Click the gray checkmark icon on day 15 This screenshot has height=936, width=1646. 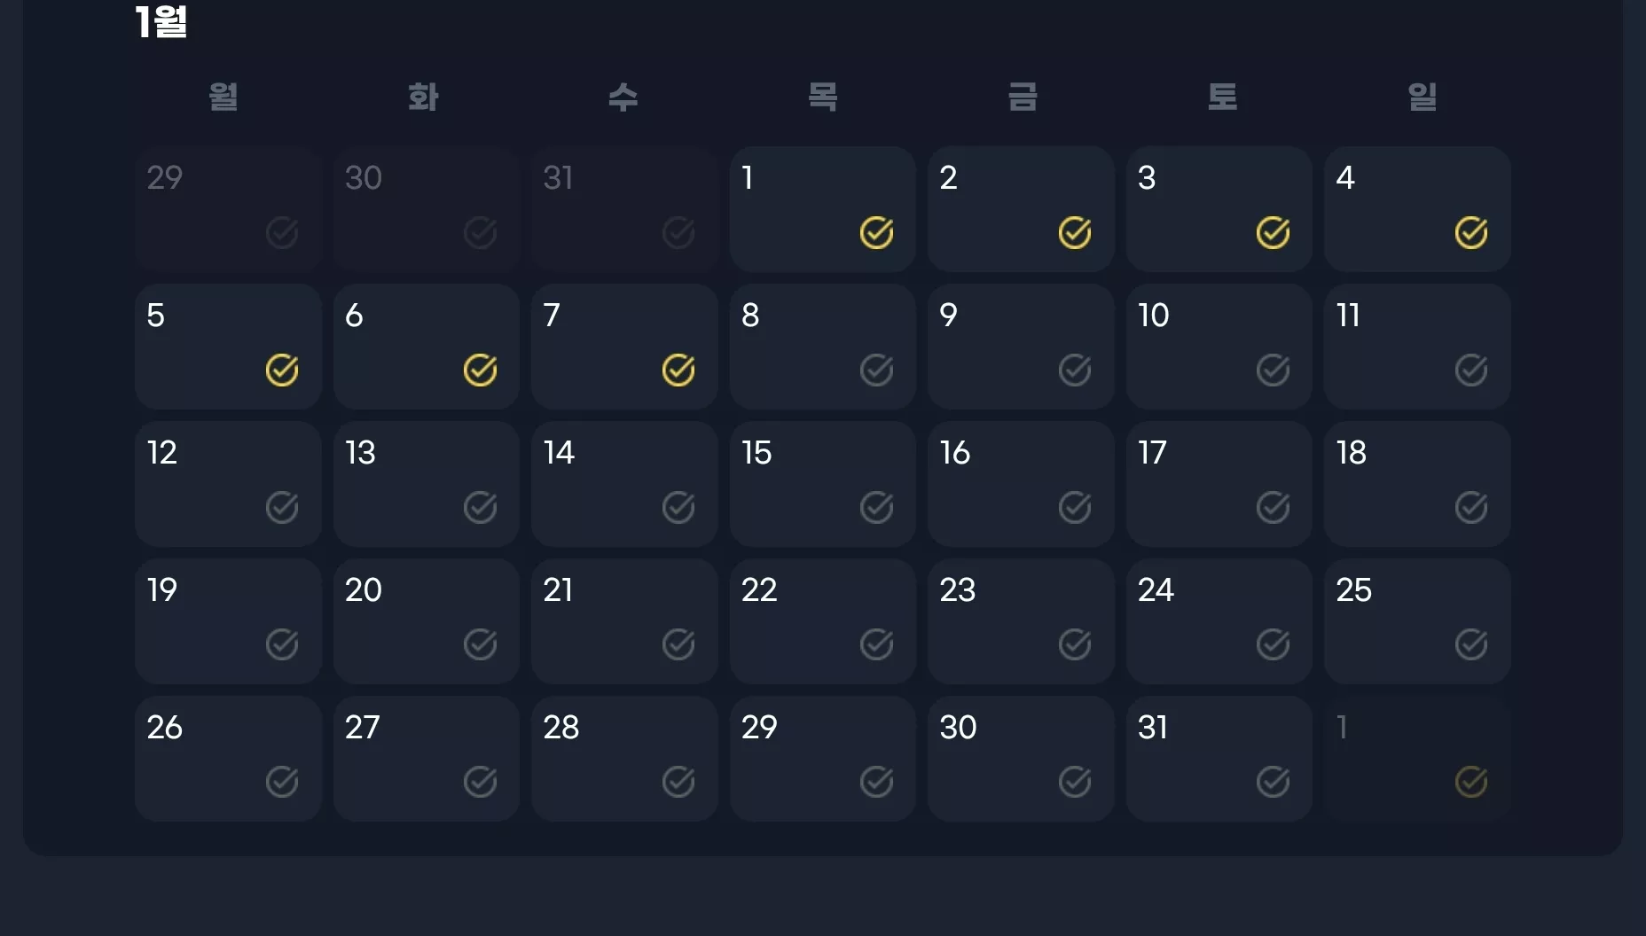tap(876, 508)
